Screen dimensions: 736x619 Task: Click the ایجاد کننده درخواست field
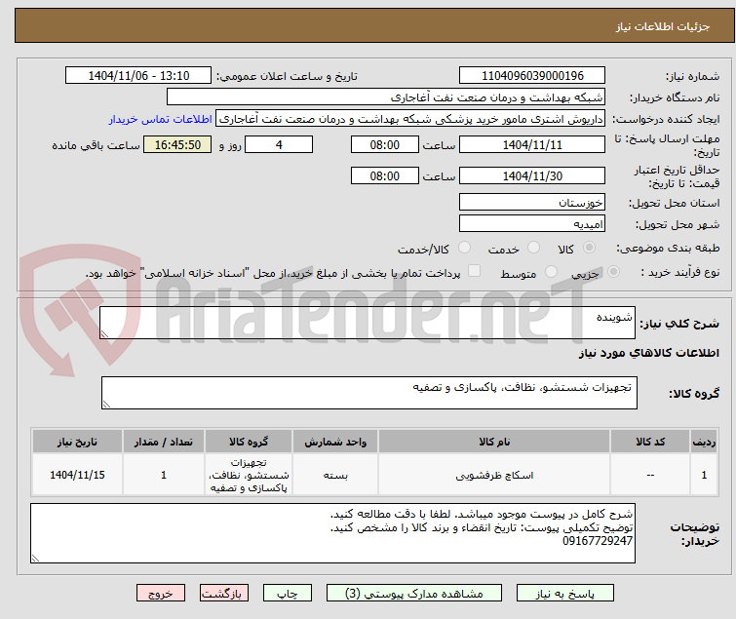pos(410,119)
